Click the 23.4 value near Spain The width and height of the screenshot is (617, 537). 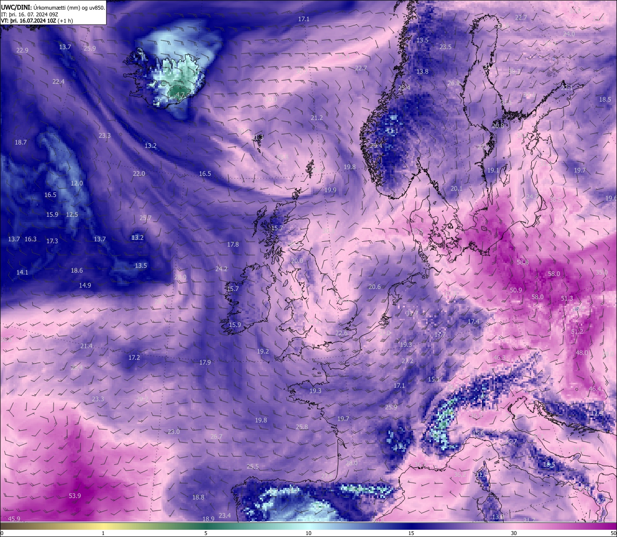225,515
